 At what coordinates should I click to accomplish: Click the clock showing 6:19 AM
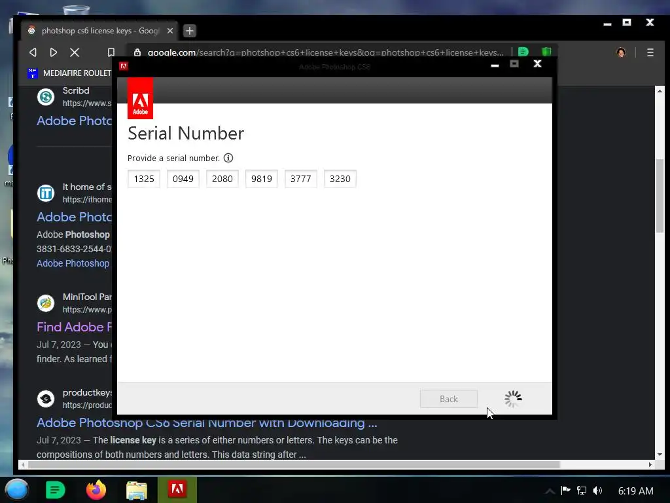[x=635, y=491]
